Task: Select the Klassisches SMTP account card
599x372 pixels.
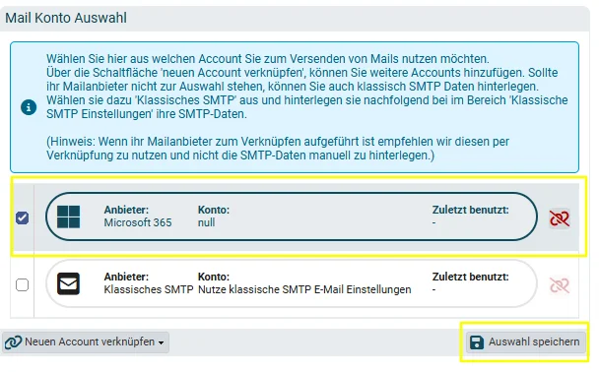Action: tap(292, 283)
